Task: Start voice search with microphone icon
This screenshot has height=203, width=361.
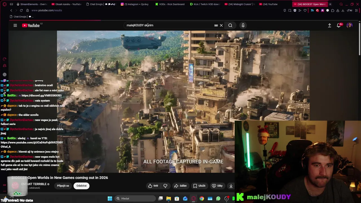Action: click(x=243, y=25)
